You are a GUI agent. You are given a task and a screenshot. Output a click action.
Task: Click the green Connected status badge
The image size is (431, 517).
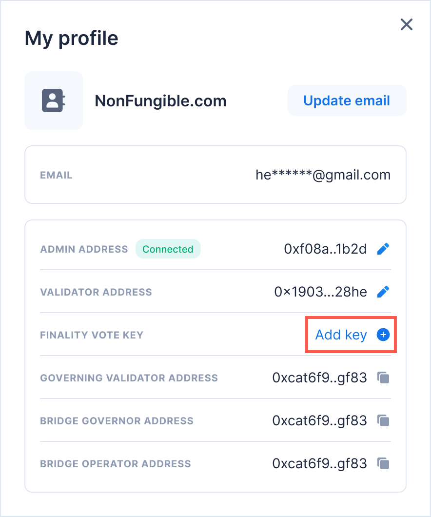[168, 249]
